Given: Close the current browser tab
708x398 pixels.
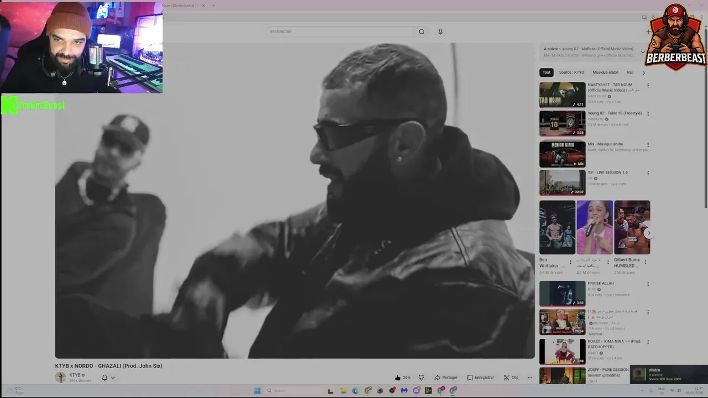Looking at the screenshot, I should pyautogui.click(x=203, y=6).
